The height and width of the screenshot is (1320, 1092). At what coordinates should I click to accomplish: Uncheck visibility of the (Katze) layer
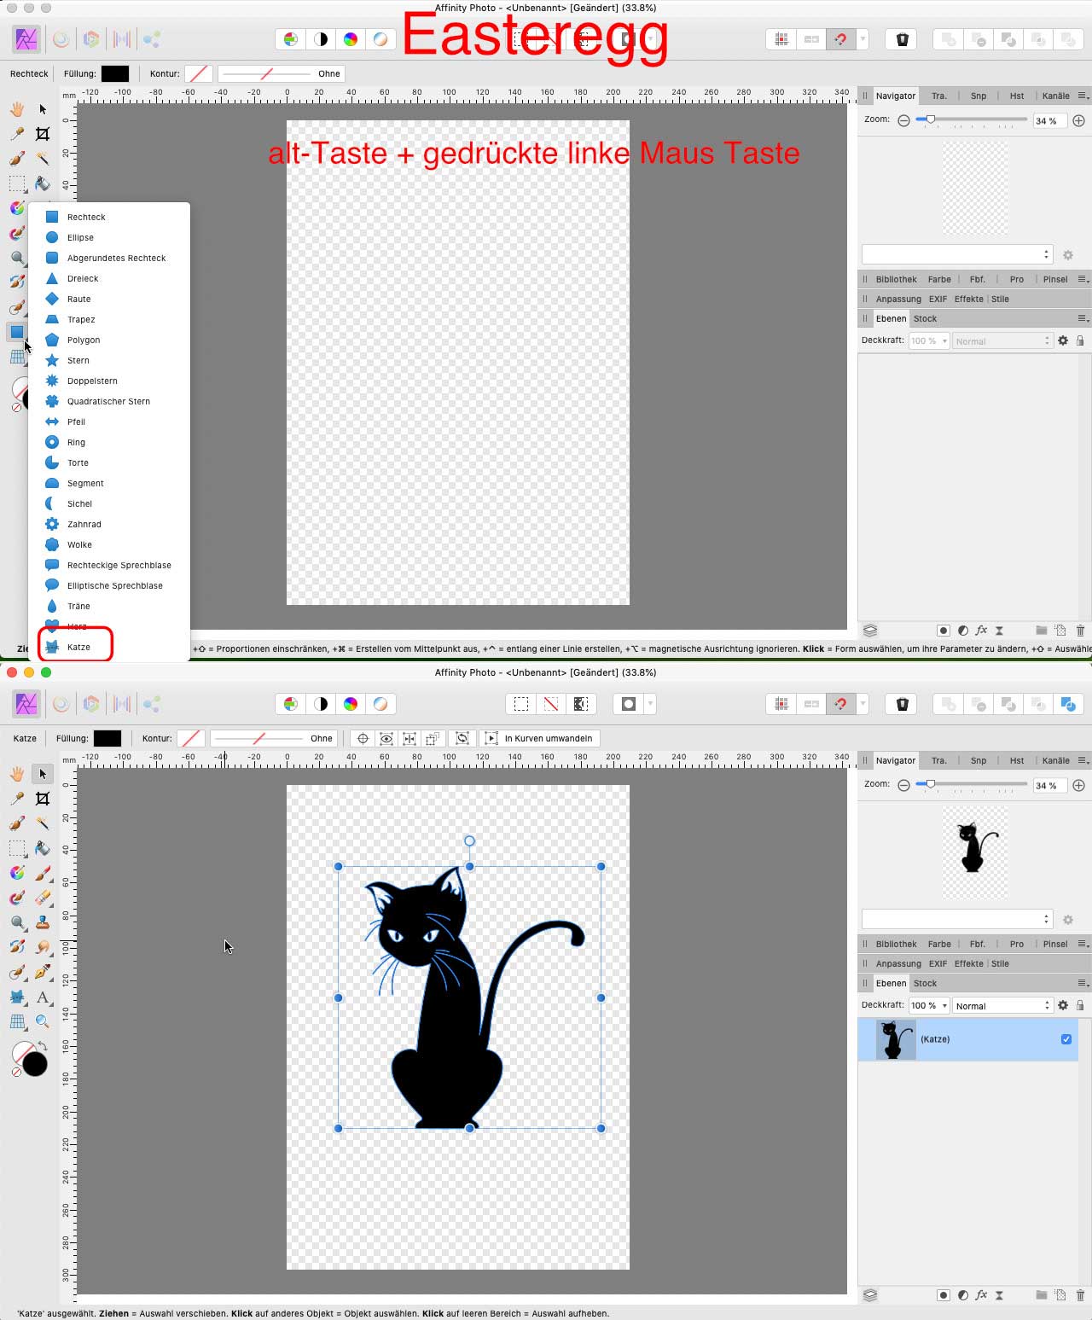click(x=1066, y=1038)
